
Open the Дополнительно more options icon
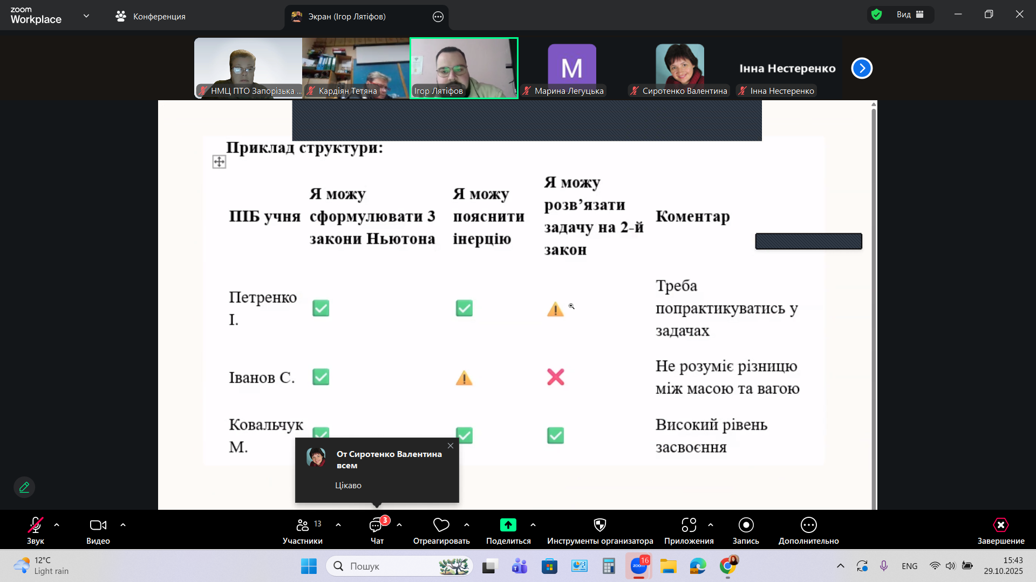pyautogui.click(x=808, y=525)
